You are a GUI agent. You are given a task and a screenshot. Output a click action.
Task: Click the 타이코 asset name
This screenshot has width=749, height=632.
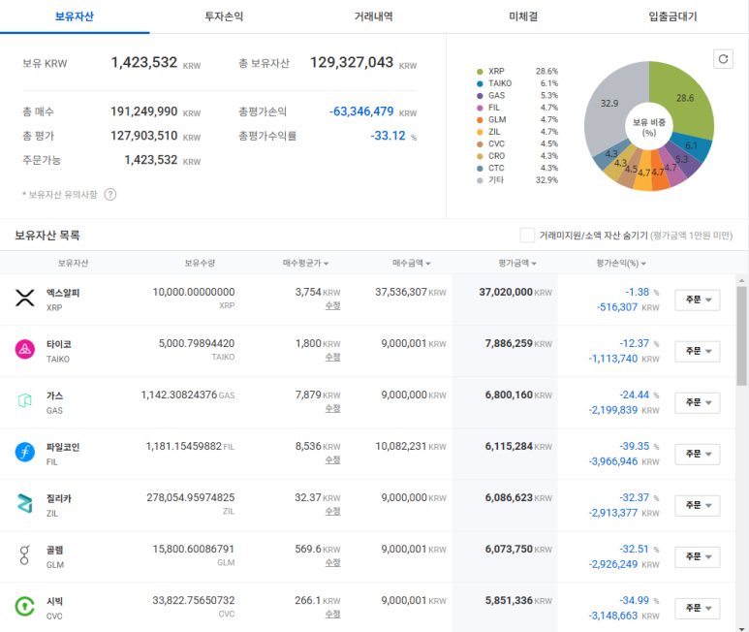point(59,344)
